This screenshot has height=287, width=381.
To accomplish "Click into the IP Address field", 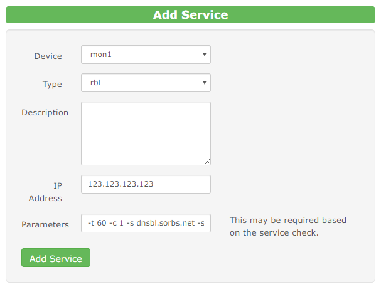I will pos(146,184).
